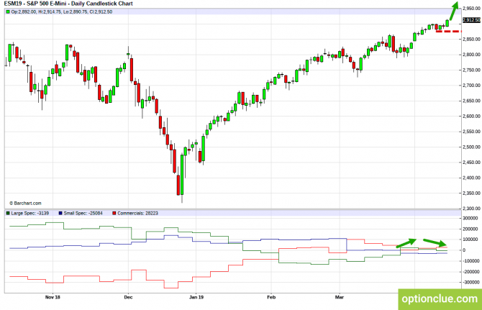
Task: Click the 2,500.00 price axis label
Action: (471, 147)
